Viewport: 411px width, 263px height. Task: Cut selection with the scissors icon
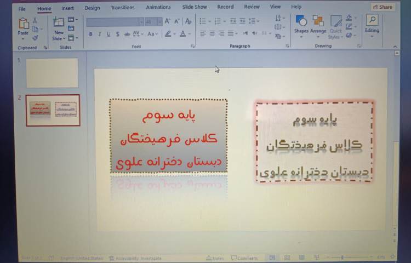pyautogui.click(x=35, y=20)
